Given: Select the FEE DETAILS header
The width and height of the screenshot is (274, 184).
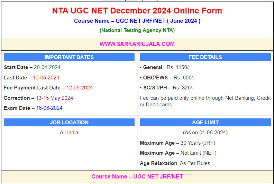Looking at the screenshot, I should [205, 57].
